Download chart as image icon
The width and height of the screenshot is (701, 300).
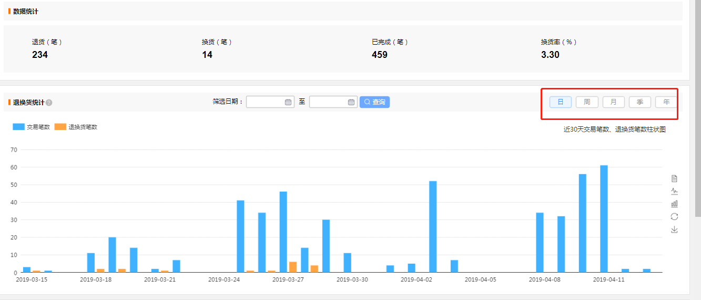[x=674, y=229]
